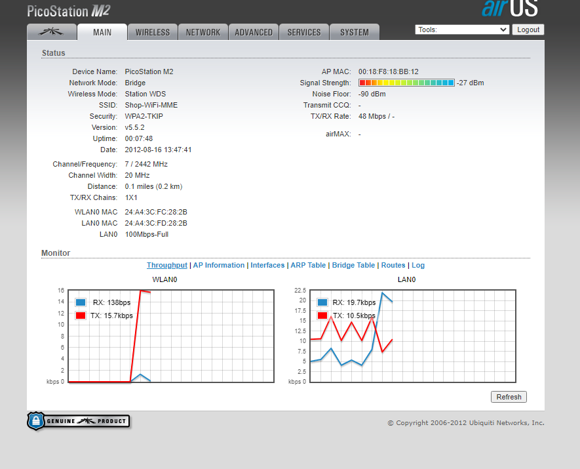Click the Ubiquiti copyright notice

tap(466, 422)
